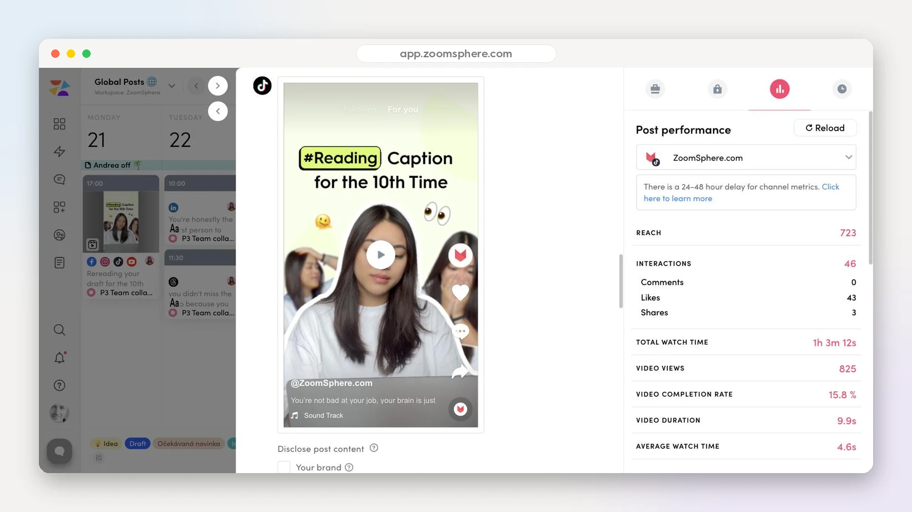912x512 pixels.
Task: Click the right panel scrollbar
Action: [x=870, y=188]
